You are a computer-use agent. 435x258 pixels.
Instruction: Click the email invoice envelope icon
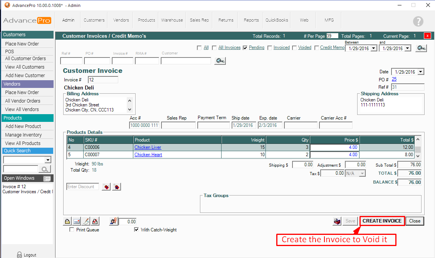77,221
